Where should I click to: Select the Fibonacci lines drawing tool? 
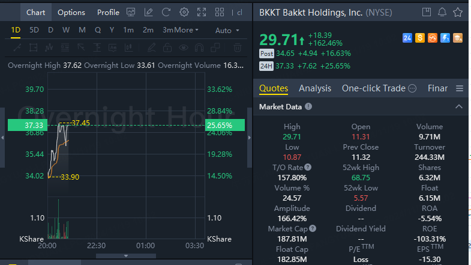tap(65, 47)
